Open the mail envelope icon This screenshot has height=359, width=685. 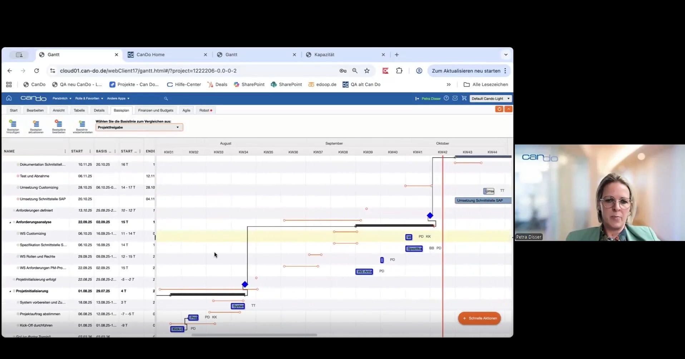pos(455,98)
